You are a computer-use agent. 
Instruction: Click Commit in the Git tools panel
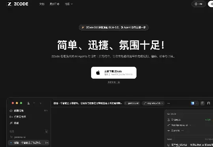tap(174, 130)
